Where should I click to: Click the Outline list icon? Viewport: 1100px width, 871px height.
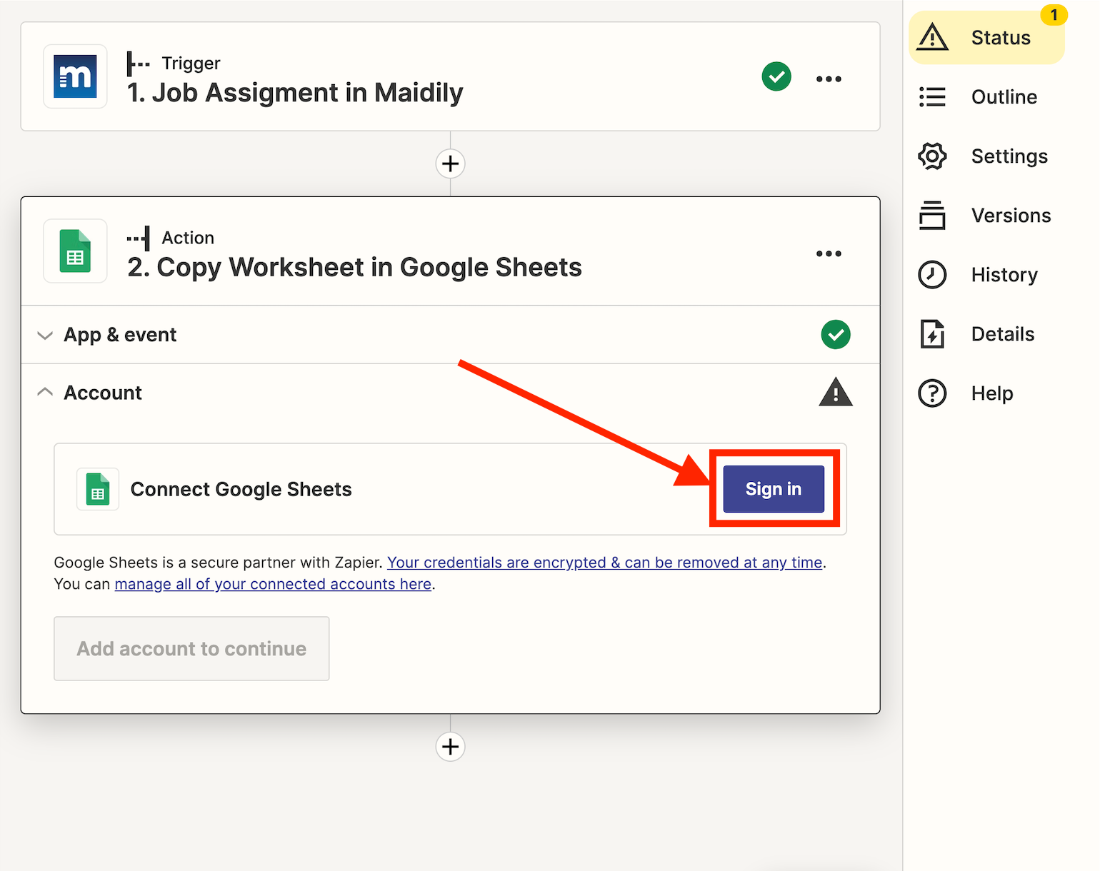933,96
